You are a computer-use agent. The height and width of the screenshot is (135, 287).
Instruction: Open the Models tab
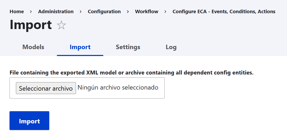point(33,47)
